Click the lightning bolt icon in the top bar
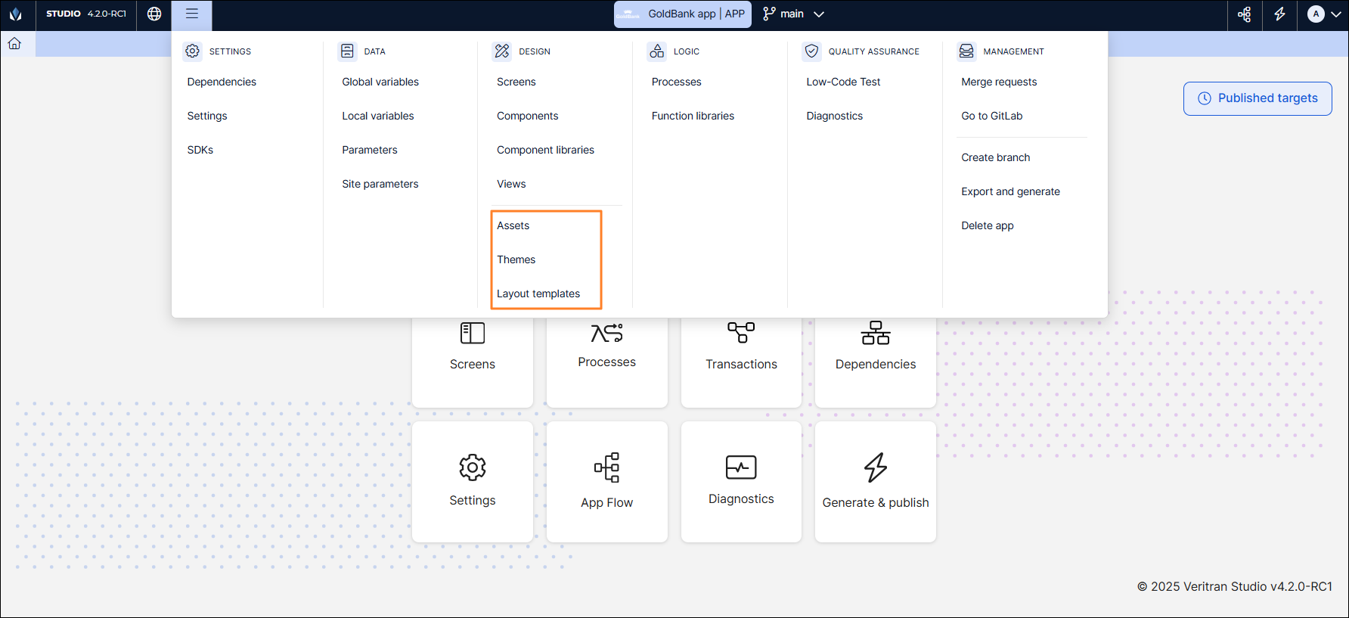Viewport: 1349px width, 618px height. click(1279, 14)
